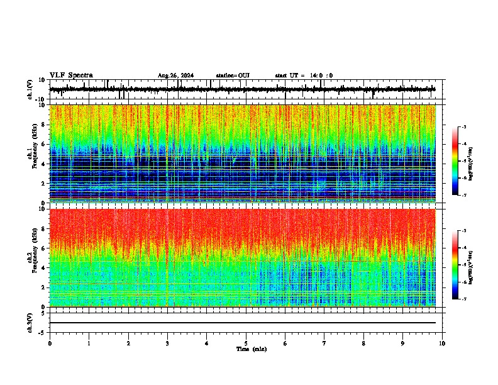Click time axis tick label "1"
Image resolution: width=498 pixels, height=385 pixels.
[x=89, y=343]
